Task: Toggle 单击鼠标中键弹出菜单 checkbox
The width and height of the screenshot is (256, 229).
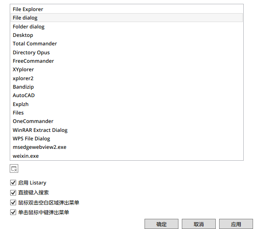Action: 13,212
